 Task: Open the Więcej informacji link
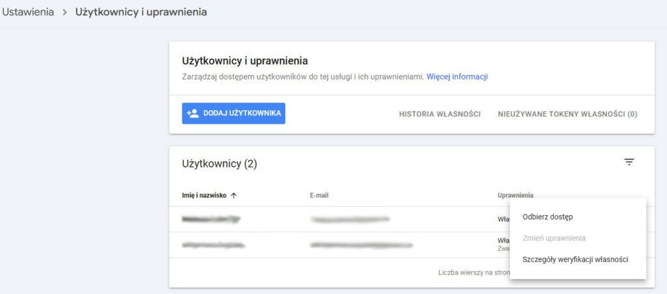[x=457, y=77]
